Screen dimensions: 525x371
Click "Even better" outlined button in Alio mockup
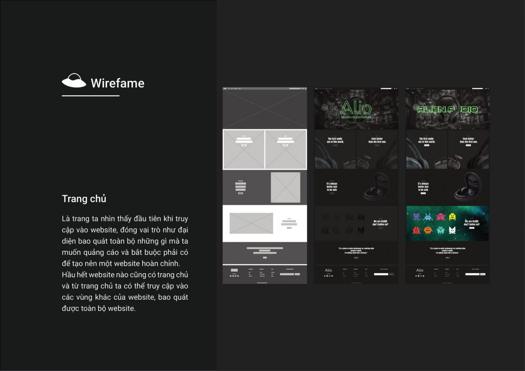coord(377,145)
